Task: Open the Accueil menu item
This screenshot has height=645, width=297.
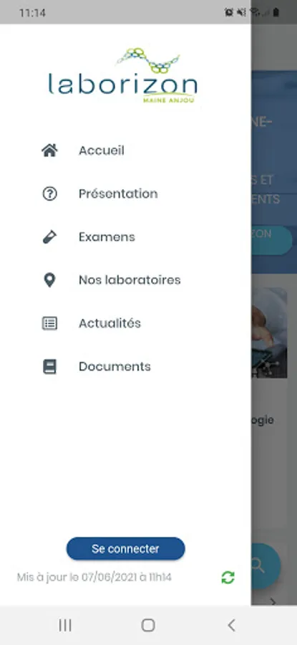Action: coord(102,150)
